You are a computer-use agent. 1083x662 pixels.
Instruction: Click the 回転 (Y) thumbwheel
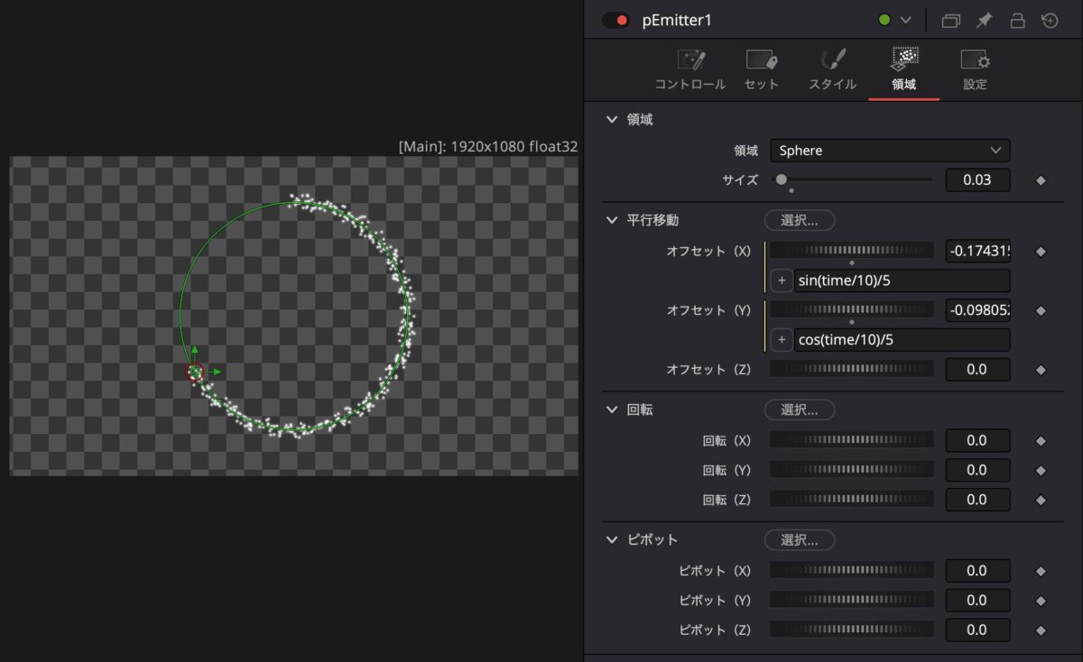pyautogui.click(x=852, y=470)
